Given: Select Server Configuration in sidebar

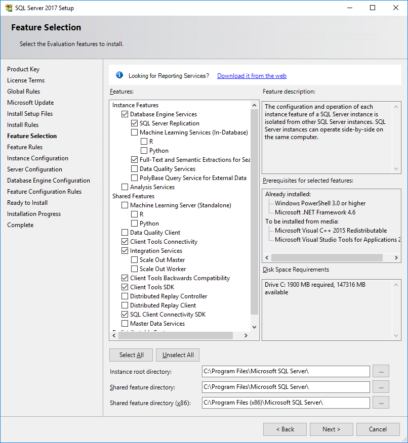Looking at the screenshot, I should 34,169.
